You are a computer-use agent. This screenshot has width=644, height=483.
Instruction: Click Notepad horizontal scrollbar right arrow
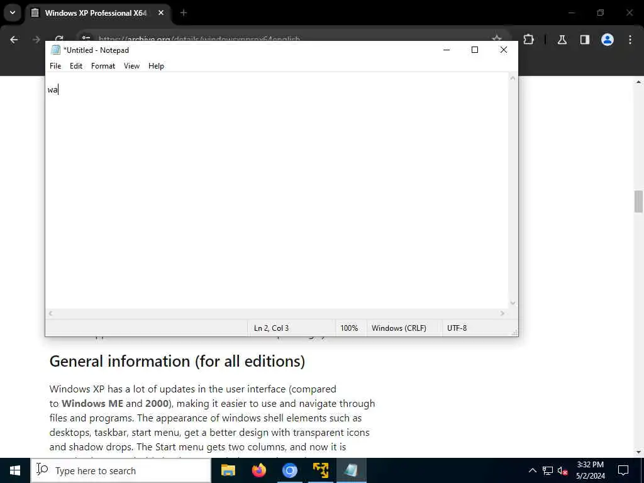502,313
